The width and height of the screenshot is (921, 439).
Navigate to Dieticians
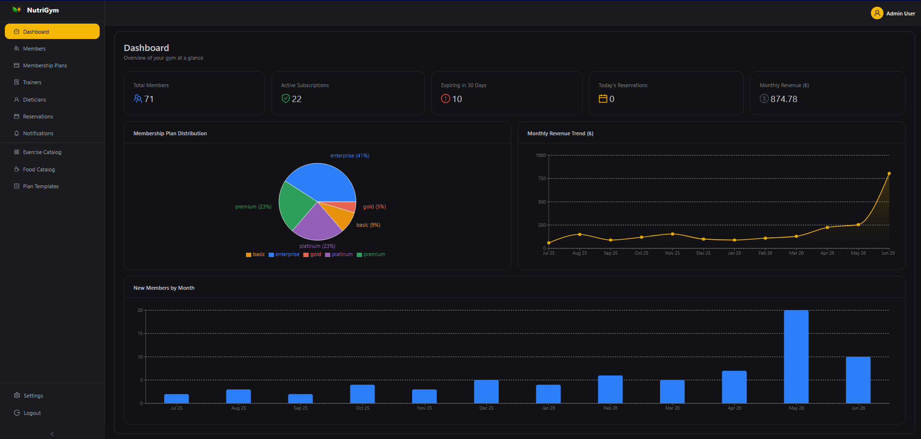[52, 100]
